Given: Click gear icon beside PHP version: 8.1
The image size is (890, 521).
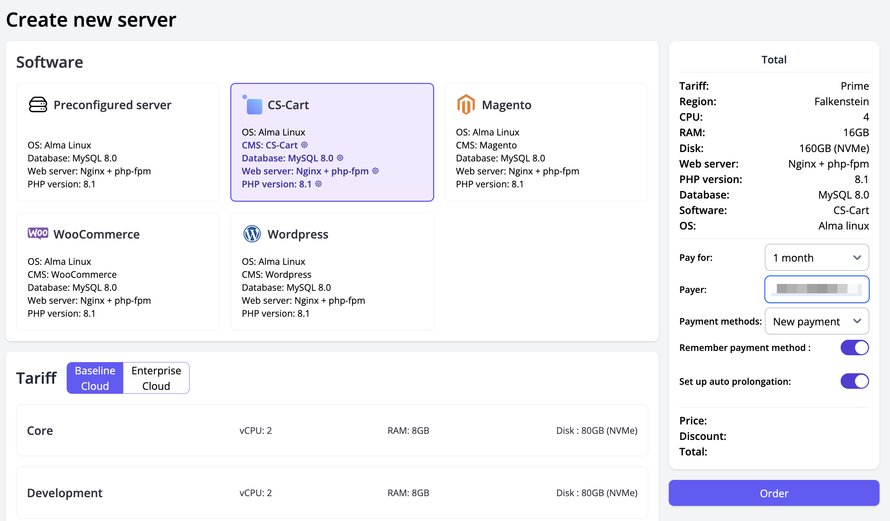Looking at the screenshot, I should pos(319,184).
